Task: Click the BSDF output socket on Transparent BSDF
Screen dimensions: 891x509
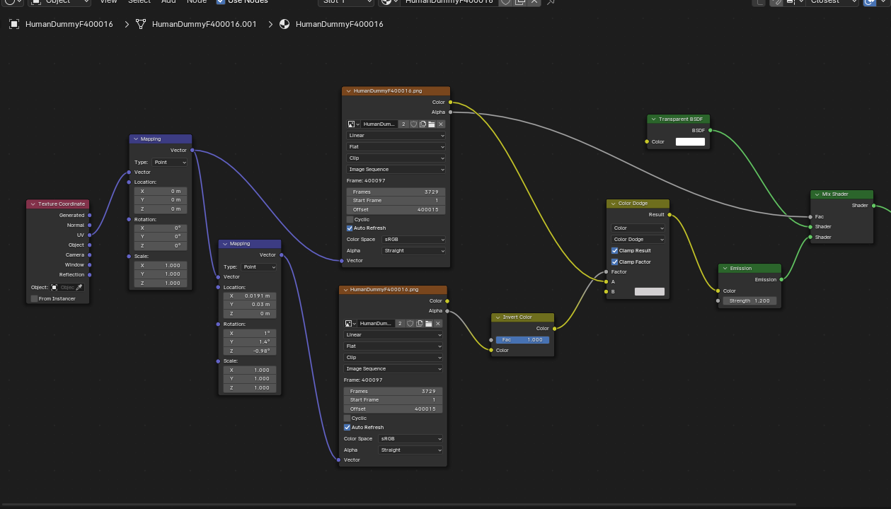Action: click(x=711, y=130)
